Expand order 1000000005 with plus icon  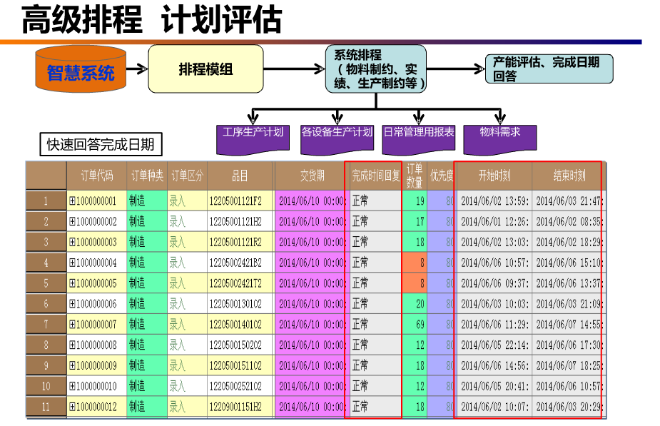(72, 283)
